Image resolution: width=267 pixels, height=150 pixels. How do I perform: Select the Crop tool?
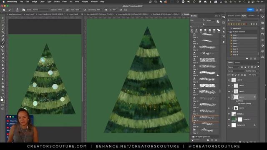(3, 32)
